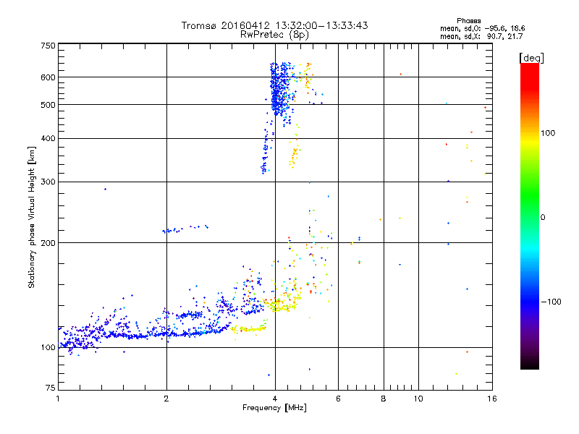Select 'mean, sd,O: -95.6, 18.6' text
579x434 pixels.
(482, 28)
